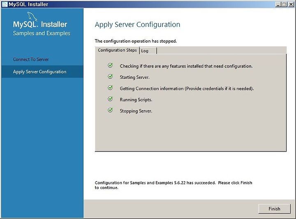Click the 'Running Scripts.' step text
296x219 pixels.
[136, 100]
